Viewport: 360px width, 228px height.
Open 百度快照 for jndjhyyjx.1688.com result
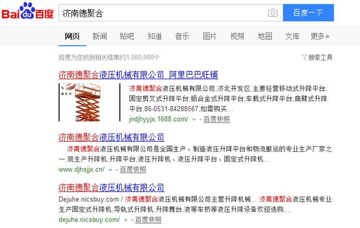216,119
